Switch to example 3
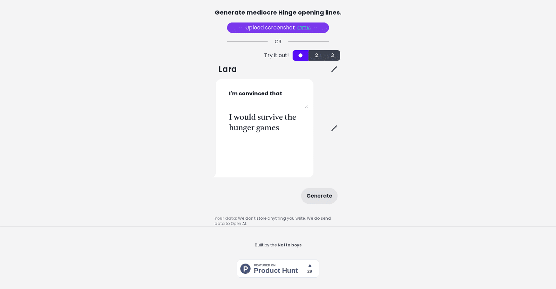 (333, 55)
